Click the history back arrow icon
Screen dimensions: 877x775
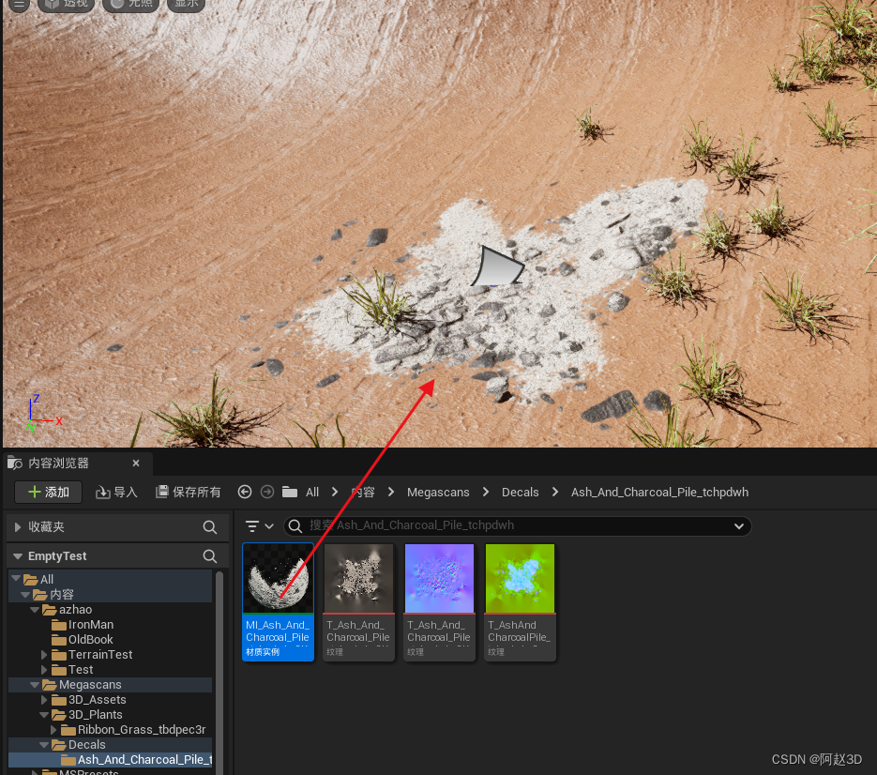[x=245, y=492]
